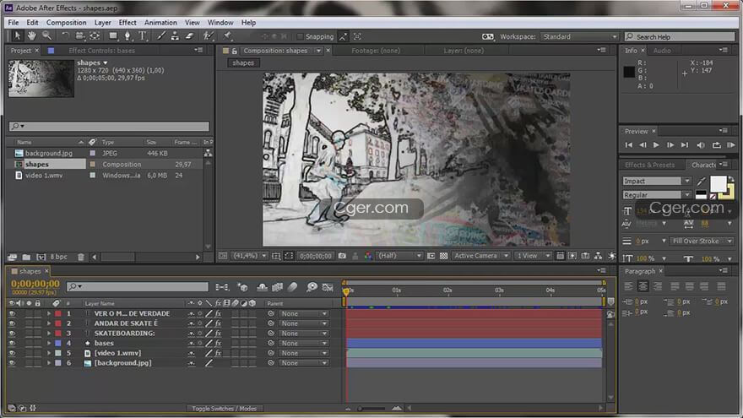Expand the SKATEBOARDING: layer properties
This screenshot has height=418, width=743.
pyautogui.click(x=48, y=334)
